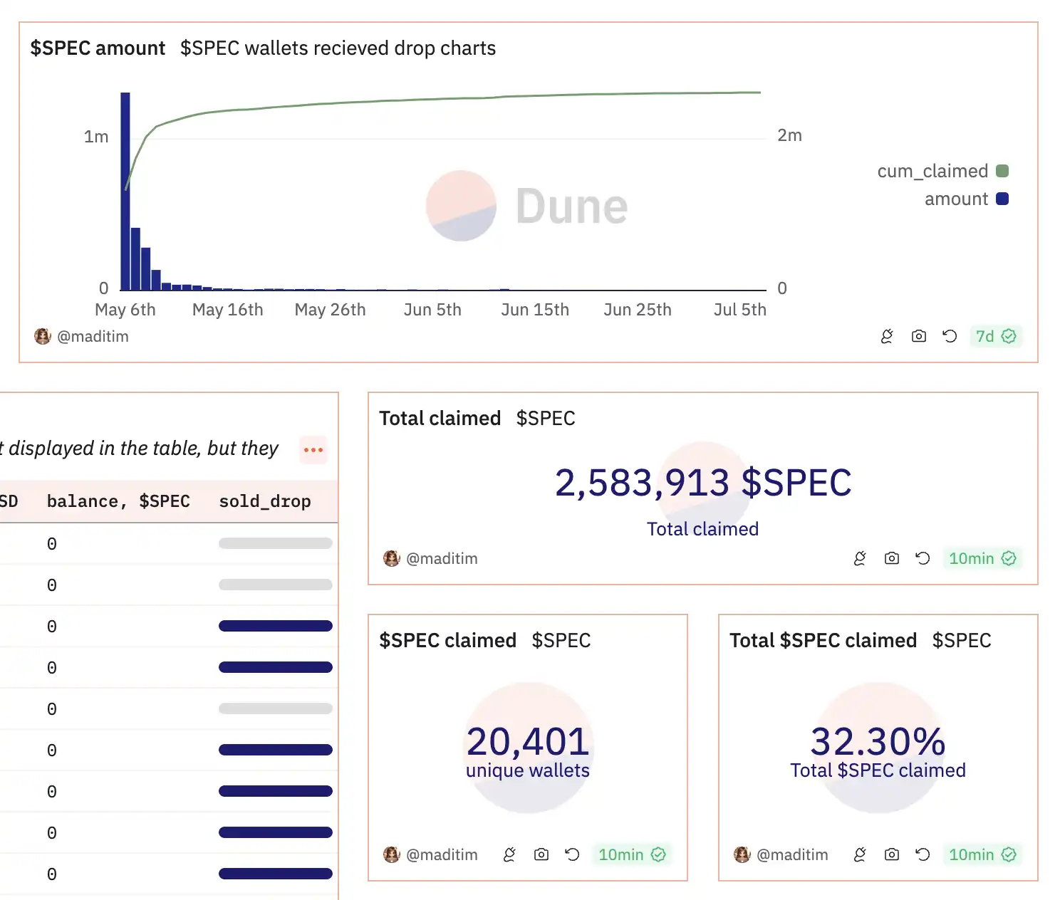Refresh the $SPEC amount chart
Screen dimensions: 1060x900
(x=950, y=336)
